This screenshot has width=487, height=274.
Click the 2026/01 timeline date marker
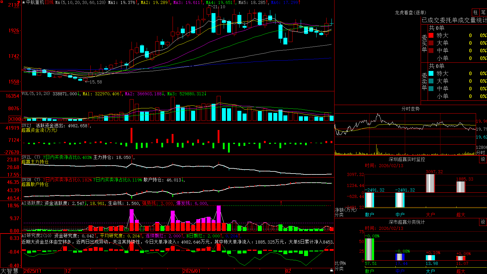[x=192, y=271]
